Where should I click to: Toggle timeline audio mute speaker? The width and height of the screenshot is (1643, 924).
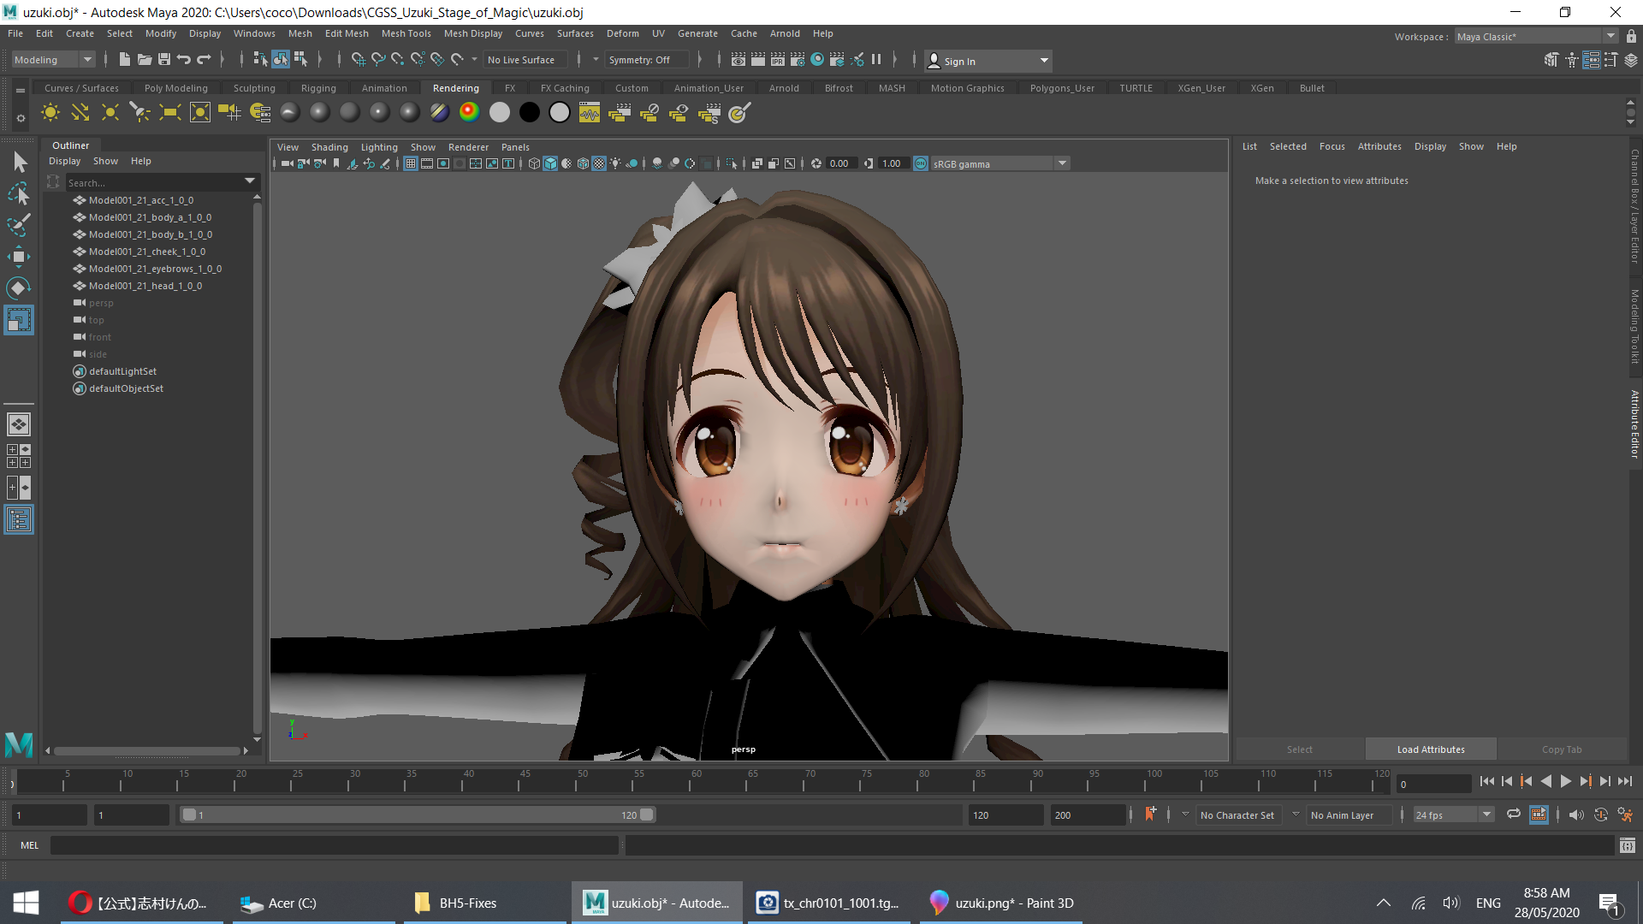coord(1576,815)
